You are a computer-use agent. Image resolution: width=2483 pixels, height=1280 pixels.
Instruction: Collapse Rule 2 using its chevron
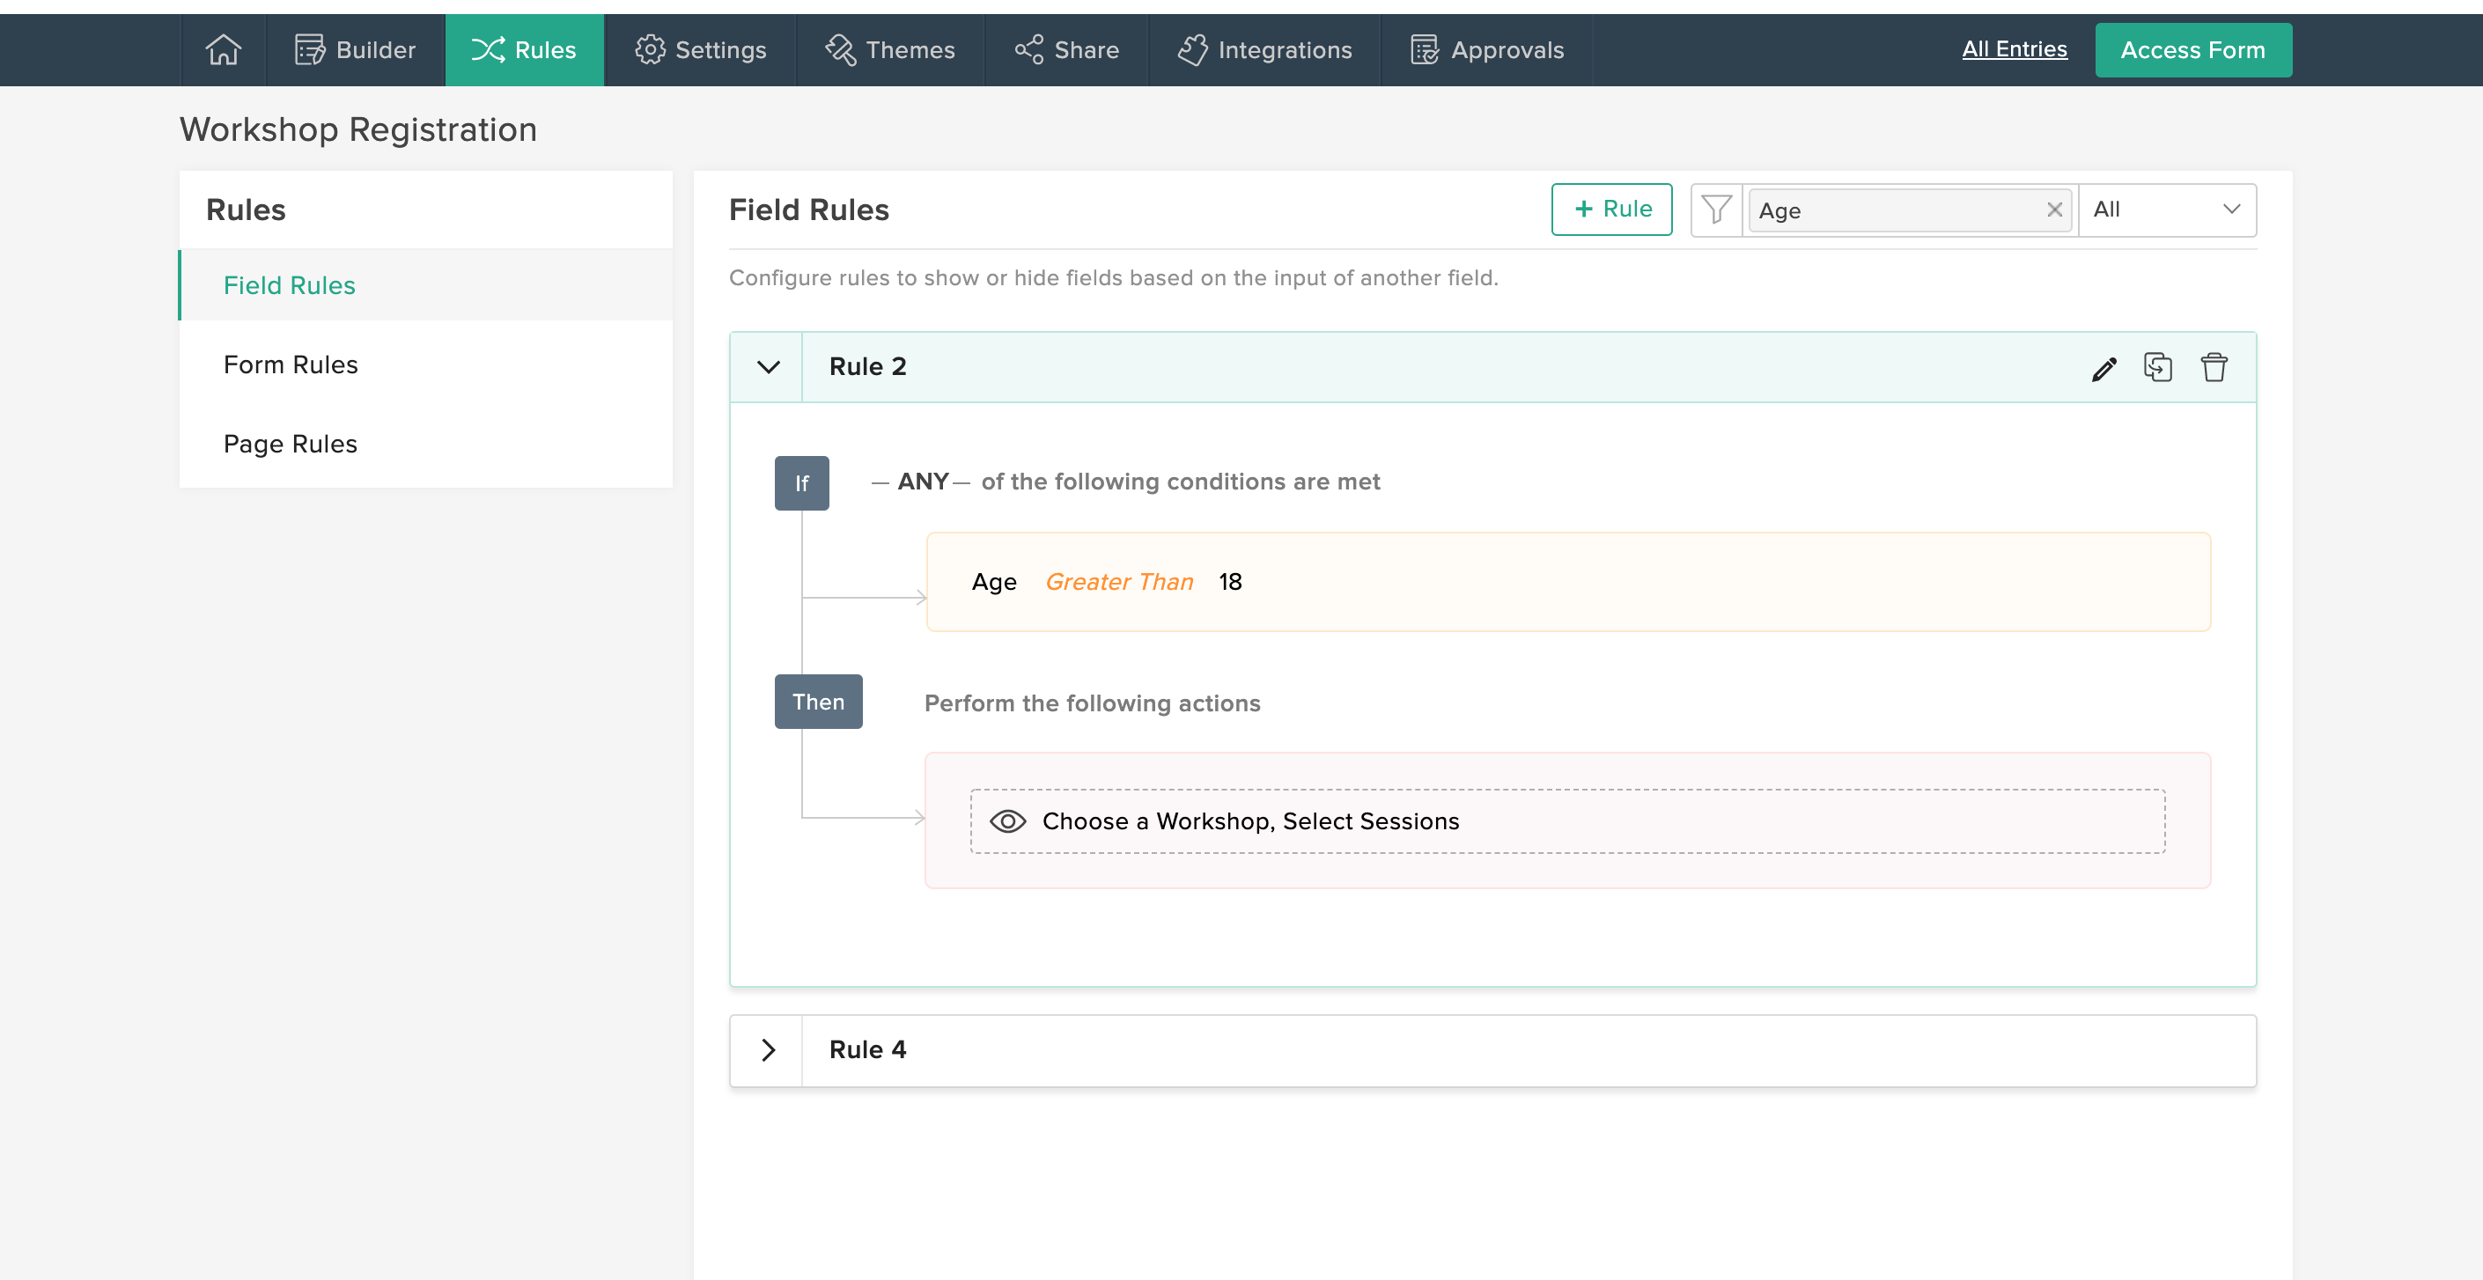point(767,367)
